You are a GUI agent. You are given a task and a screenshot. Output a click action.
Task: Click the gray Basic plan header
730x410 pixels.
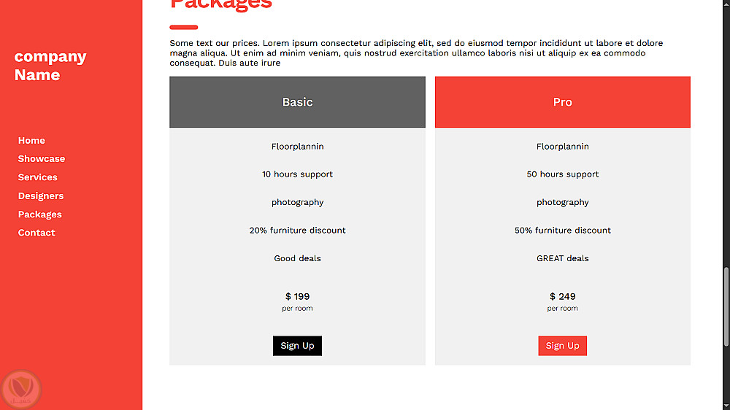[297, 102]
